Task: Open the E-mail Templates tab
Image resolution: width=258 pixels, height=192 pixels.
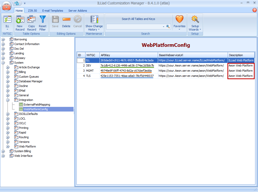Action: tap(53, 11)
